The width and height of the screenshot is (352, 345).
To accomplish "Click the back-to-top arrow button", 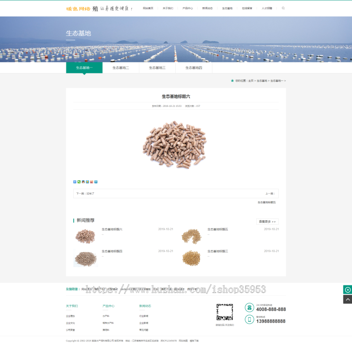I will point(348,299).
